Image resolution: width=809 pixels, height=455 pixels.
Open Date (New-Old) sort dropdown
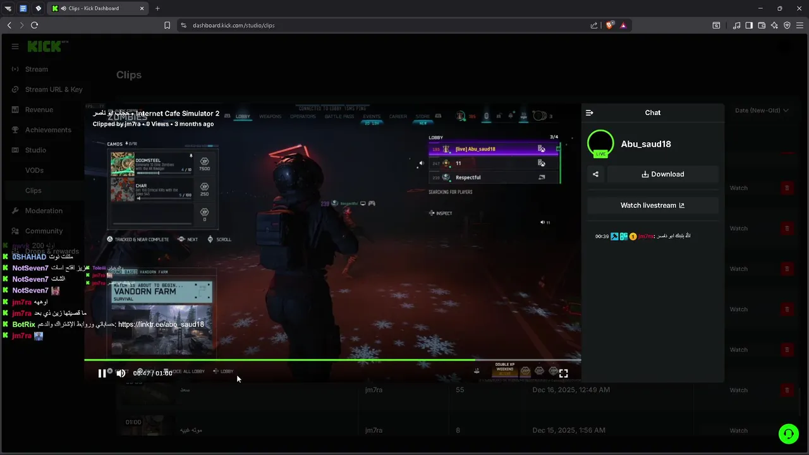pyautogui.click(x=762, y=111)
